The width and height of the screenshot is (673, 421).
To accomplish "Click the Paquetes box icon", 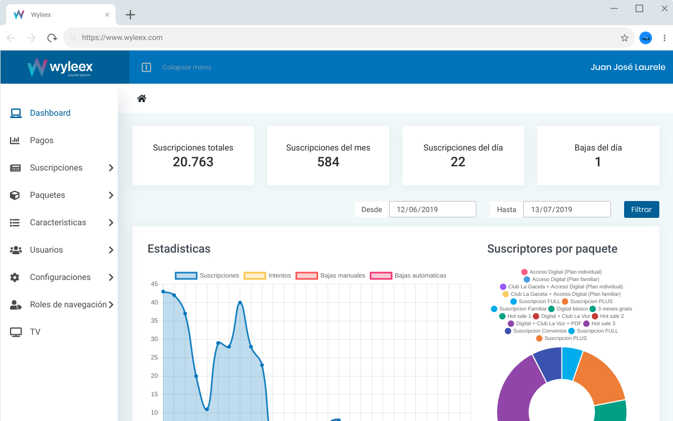I will click(x=15, y=195).
